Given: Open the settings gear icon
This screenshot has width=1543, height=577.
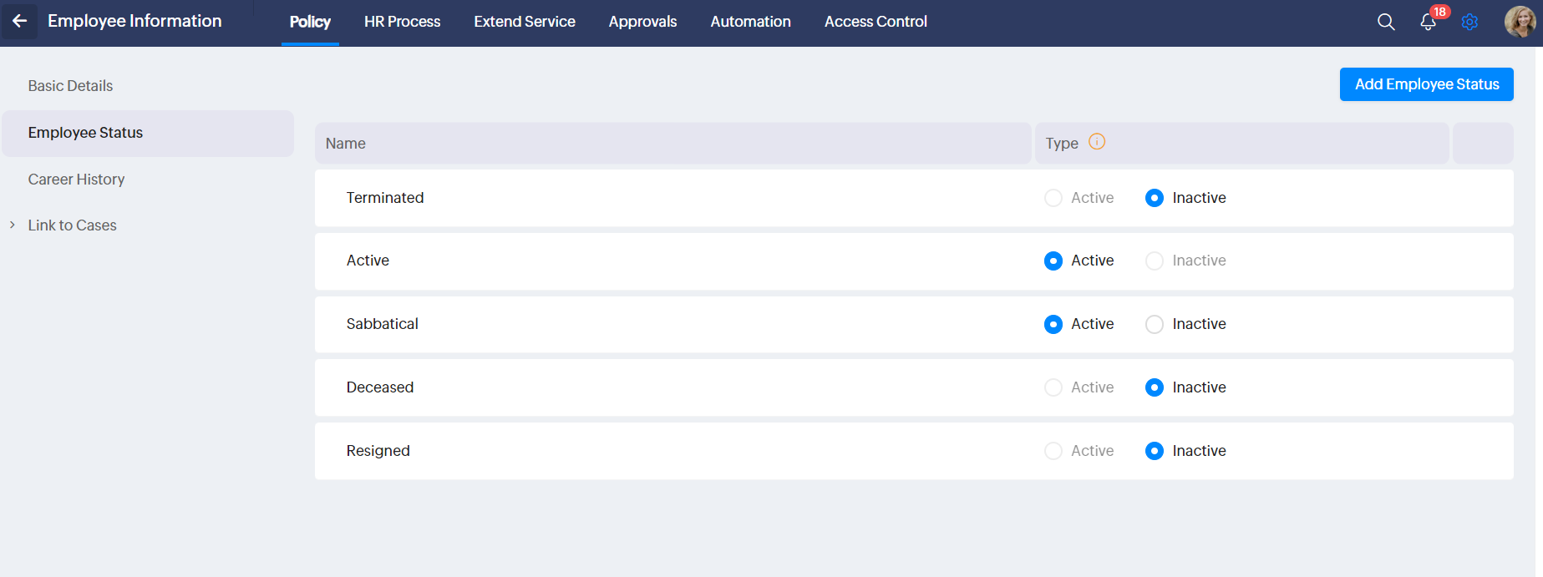Looking at the screenshot, I should [1469, 22].
